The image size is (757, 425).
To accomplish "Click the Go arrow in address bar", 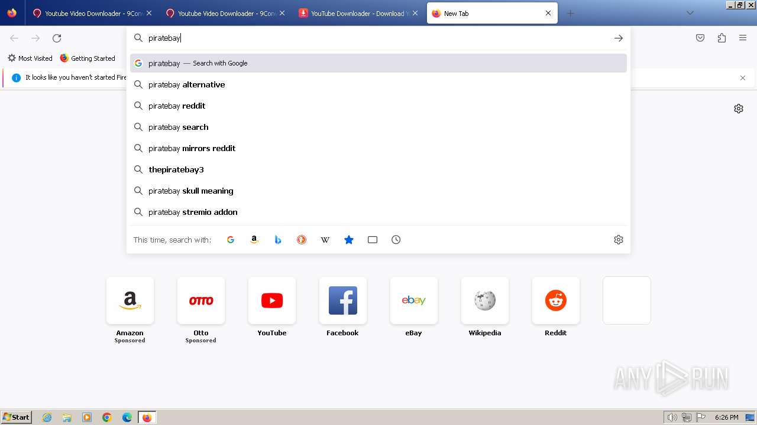I will (x=619, y=38).
